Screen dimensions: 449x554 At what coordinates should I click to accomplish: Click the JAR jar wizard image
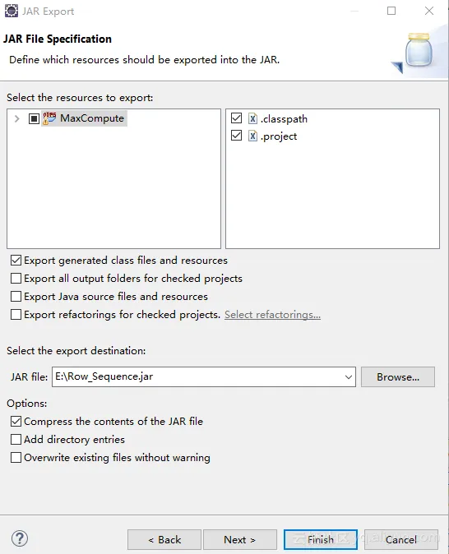(418, 52)
